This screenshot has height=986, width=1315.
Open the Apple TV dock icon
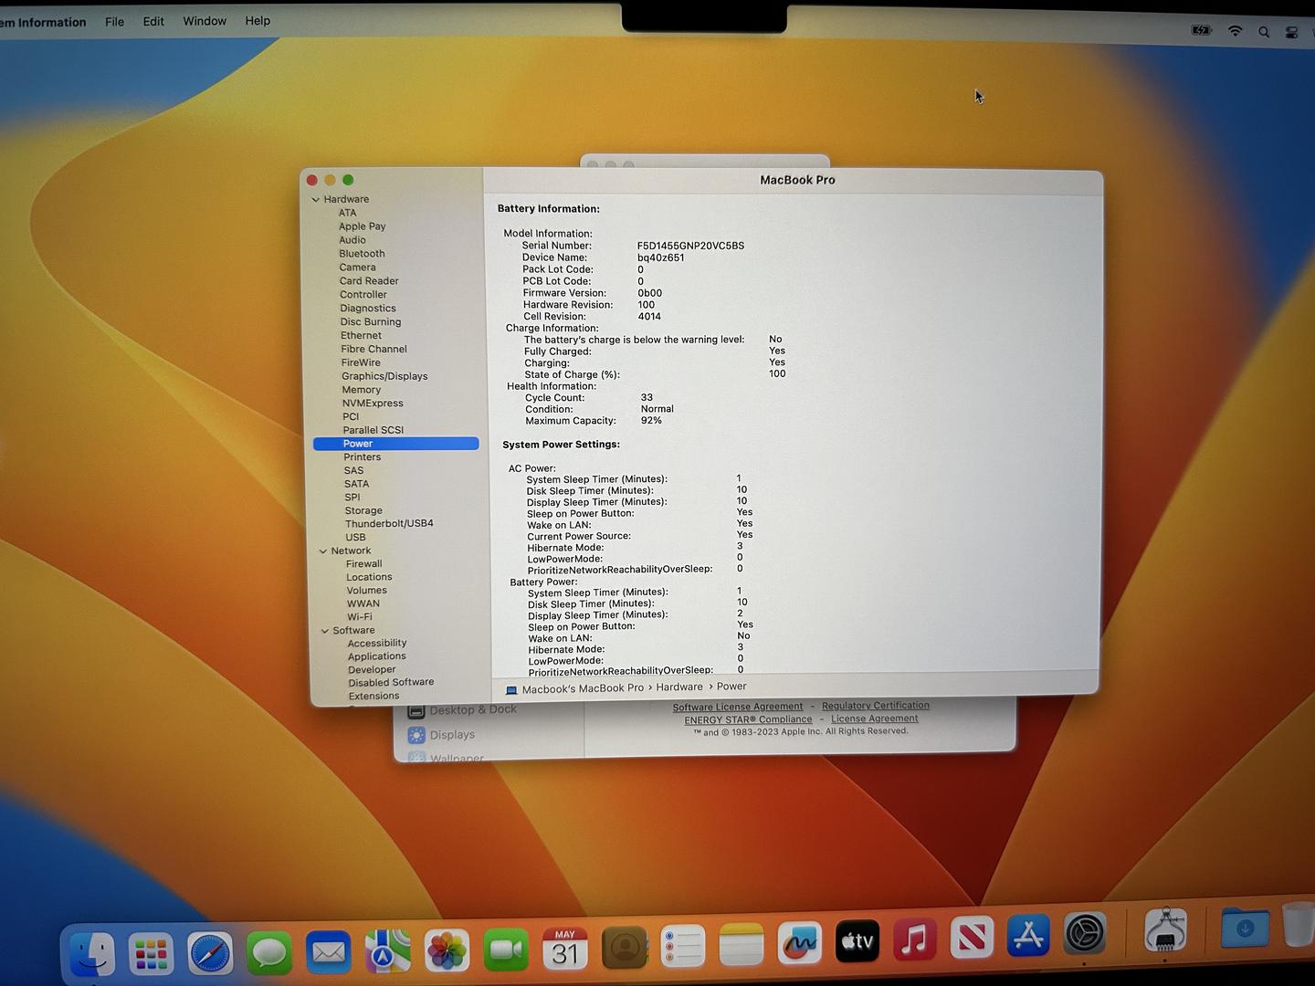pyautogui.click(x=857, y=941)
